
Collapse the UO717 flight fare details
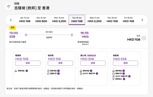coord(144,38)
